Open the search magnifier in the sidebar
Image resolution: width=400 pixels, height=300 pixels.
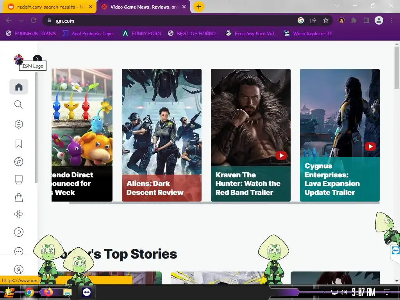[18, 105]
